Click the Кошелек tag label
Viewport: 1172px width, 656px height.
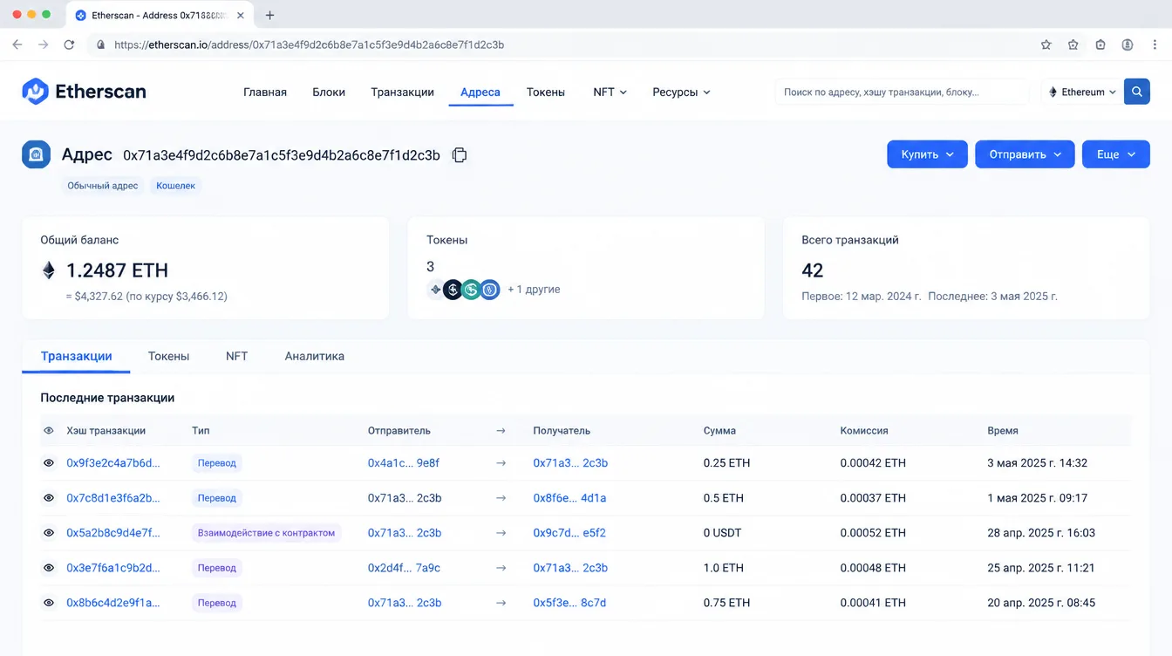pyautogui.click(x=175, y=186)
